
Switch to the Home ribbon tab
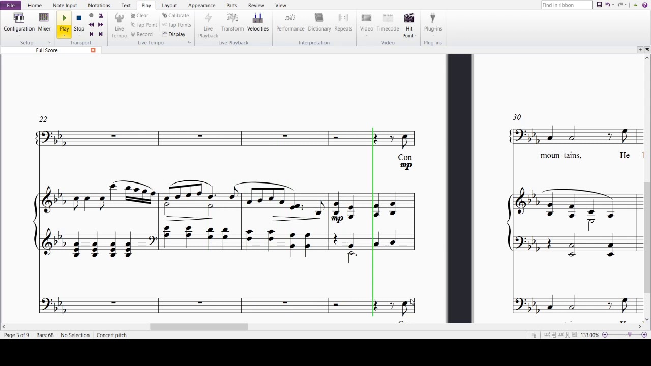pyautogui.click(x=35, y=5)
